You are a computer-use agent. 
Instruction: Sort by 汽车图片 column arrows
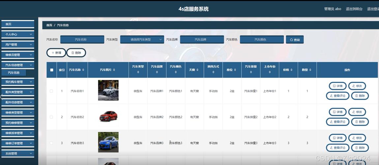pos(114,70)
